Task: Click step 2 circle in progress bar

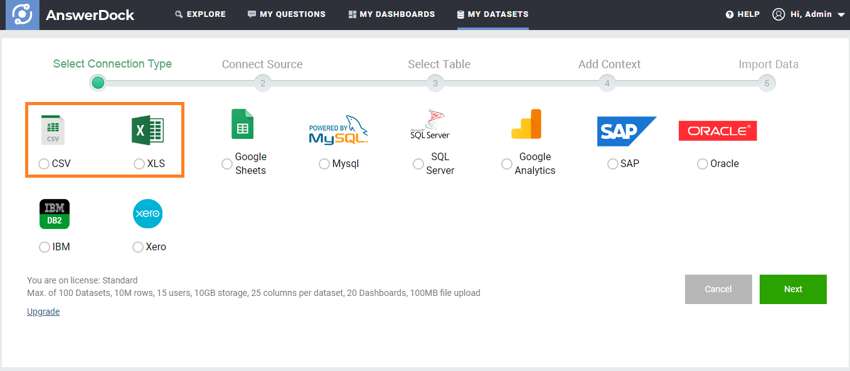Action: point(263,83)
